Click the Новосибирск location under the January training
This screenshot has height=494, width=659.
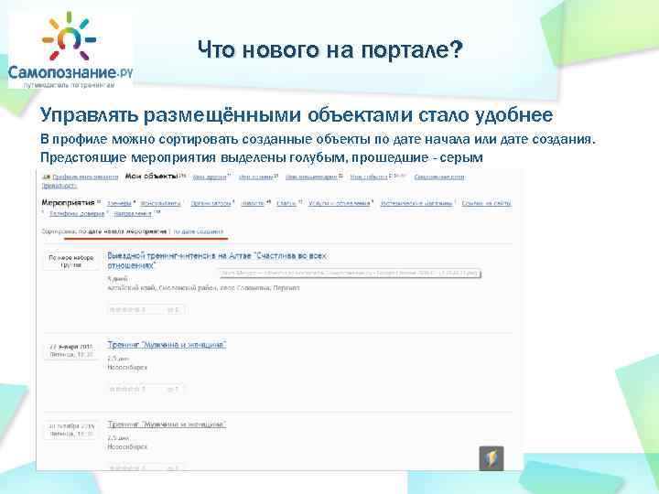click(127, 368)
